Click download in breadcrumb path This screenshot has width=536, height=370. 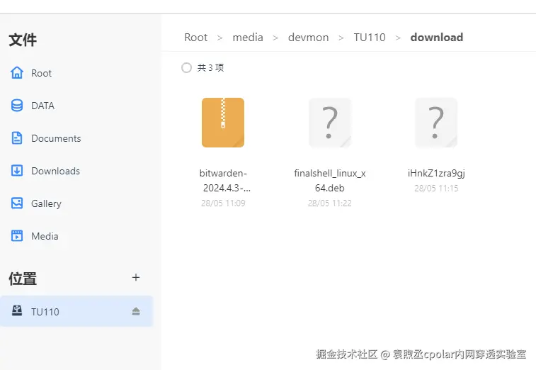(x=437, y=38)
